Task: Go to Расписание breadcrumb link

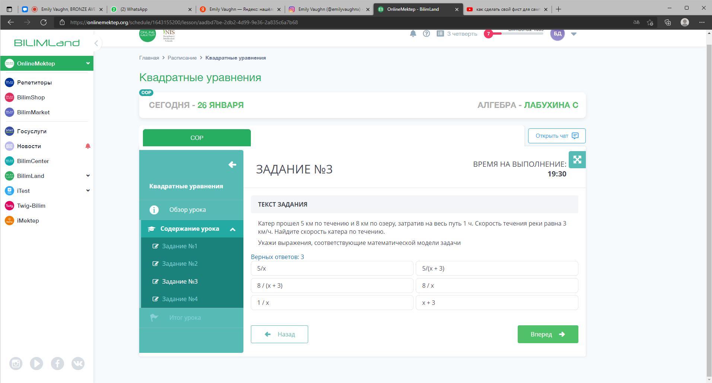Action: (182, 58)
